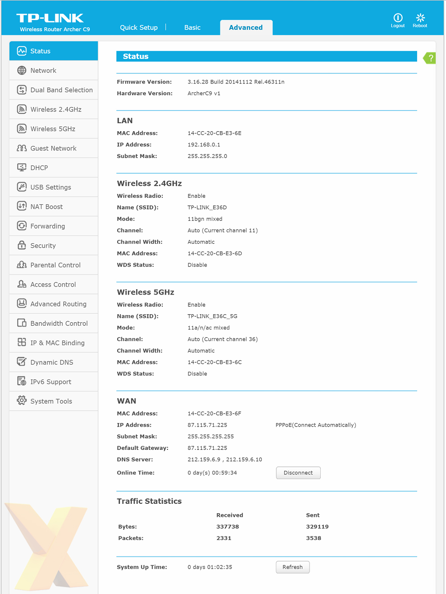Open the Forwarding menu entry
Screen dimensions: 446x594
coord(54,226)
